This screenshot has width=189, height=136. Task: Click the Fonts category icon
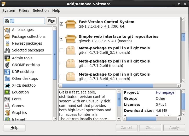tap(7, 99)
